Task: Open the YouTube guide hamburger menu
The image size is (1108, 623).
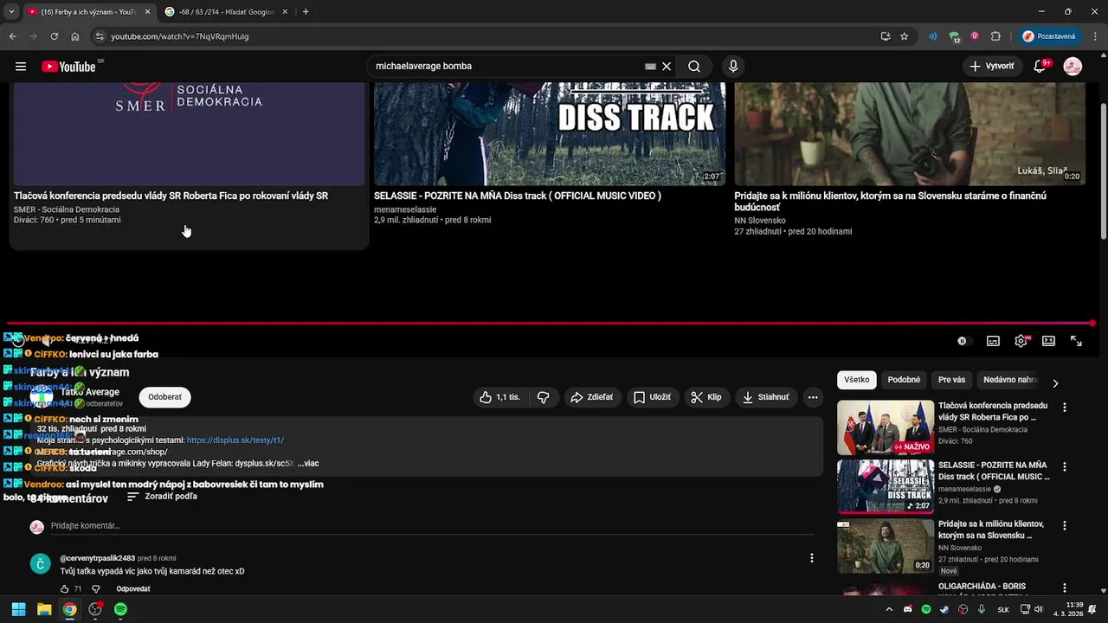Action: coord(21,67)
